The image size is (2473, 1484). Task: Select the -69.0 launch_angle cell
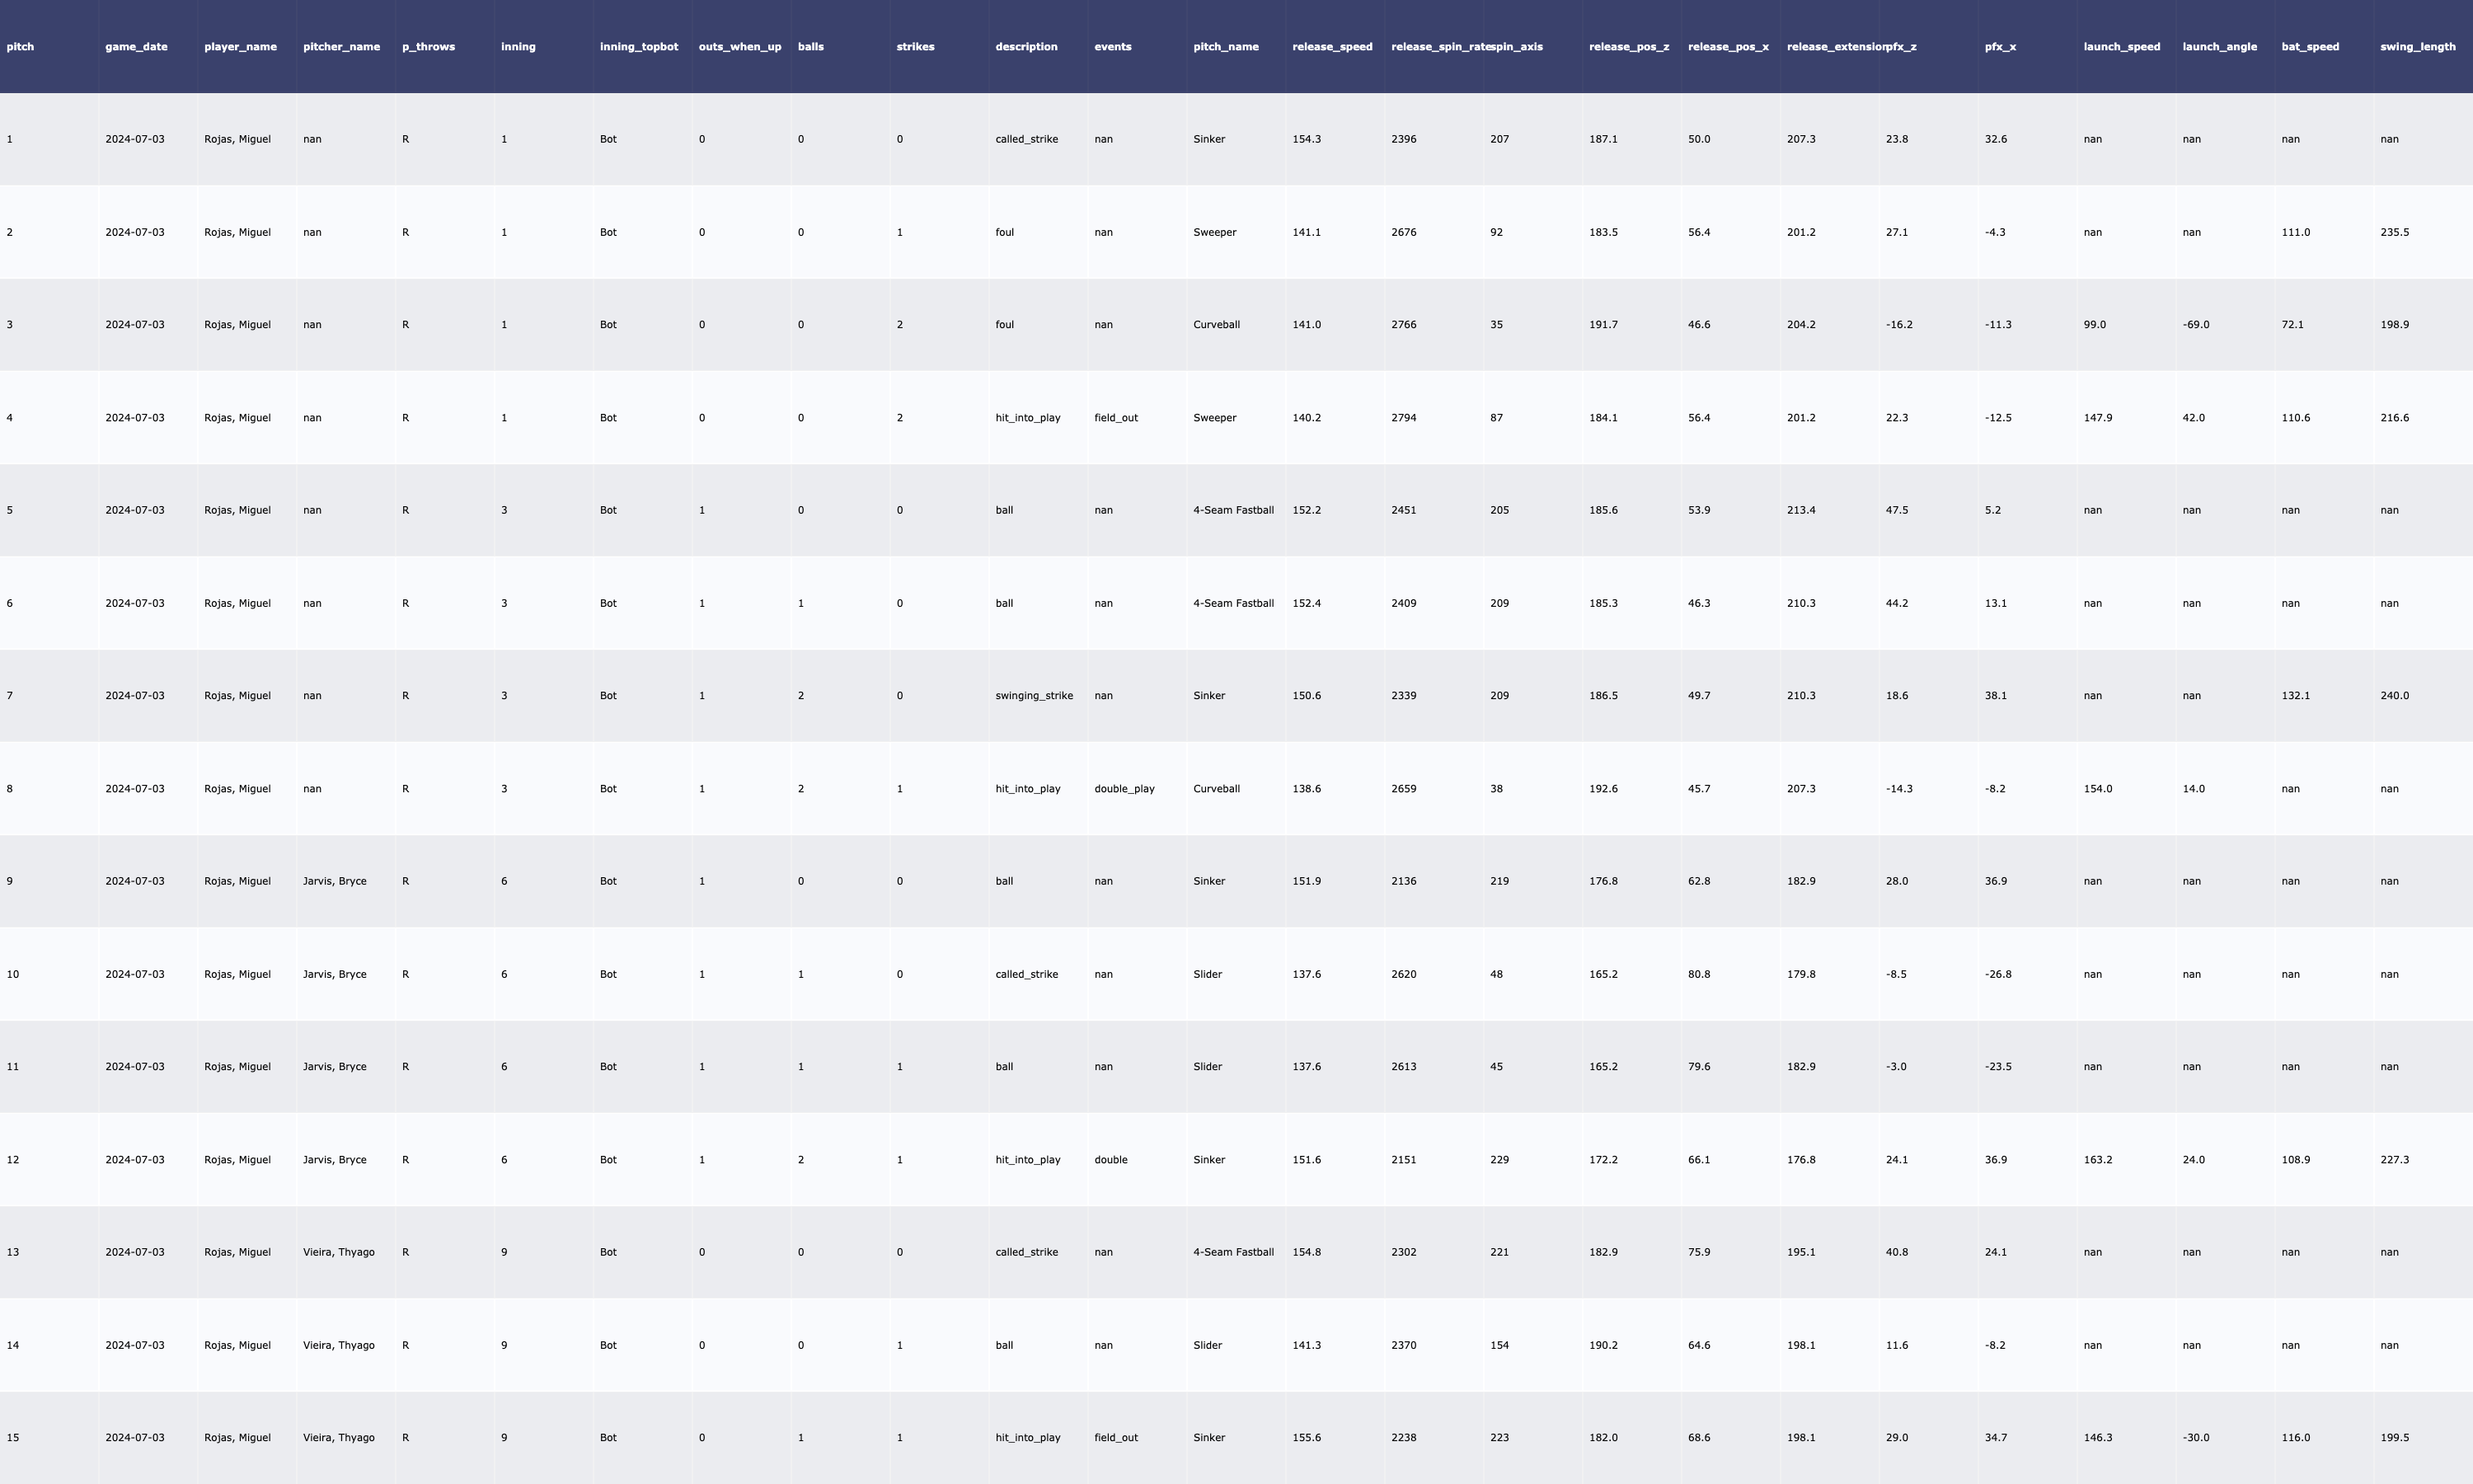[2195, 325]
